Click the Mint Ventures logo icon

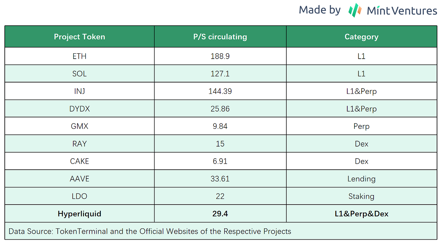[355, 10]
